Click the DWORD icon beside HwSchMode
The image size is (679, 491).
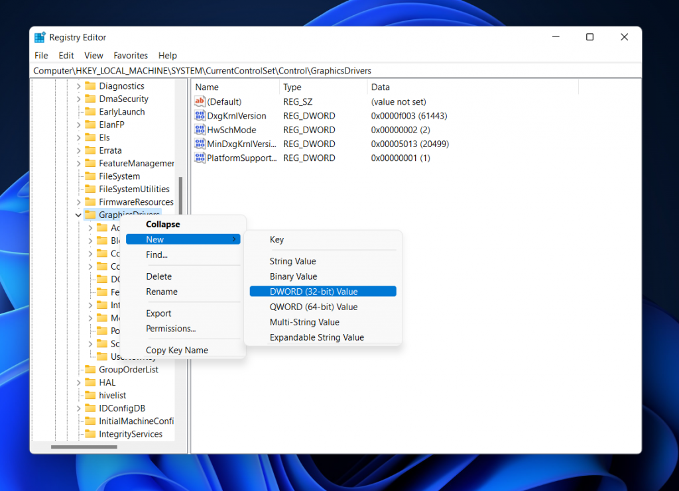200,129
